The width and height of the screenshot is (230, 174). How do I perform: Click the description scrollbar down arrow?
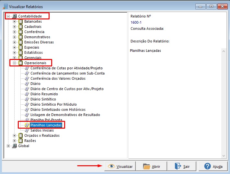click(x=224, y=156)
